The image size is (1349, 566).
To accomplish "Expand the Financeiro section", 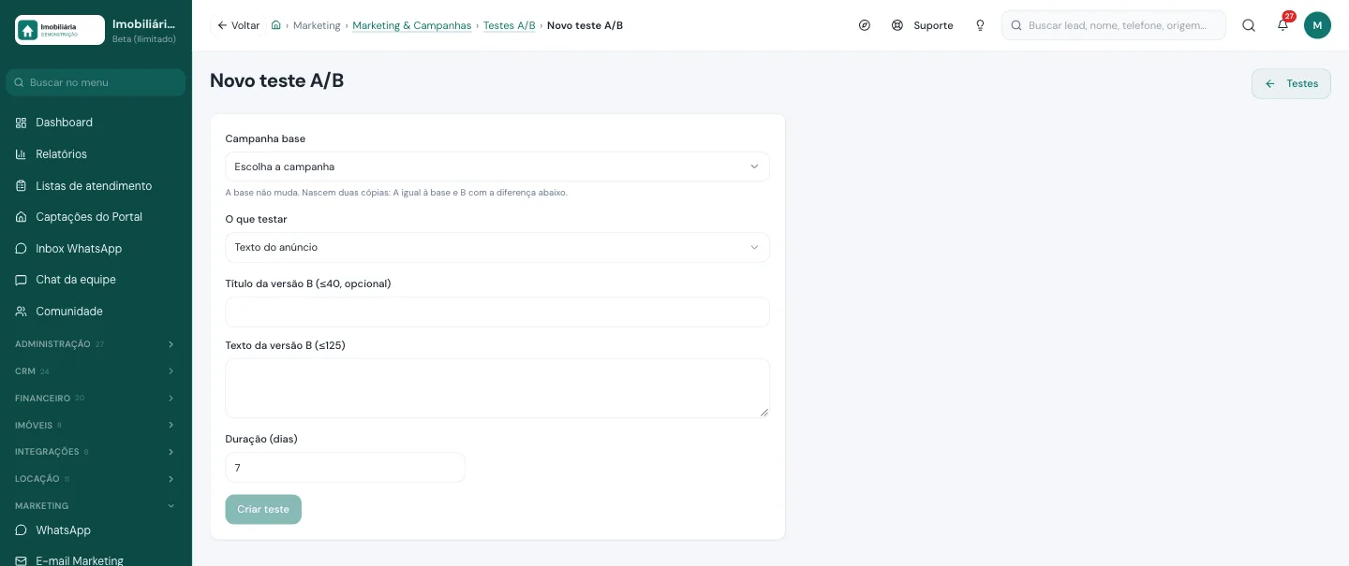I will click(96, 399).
